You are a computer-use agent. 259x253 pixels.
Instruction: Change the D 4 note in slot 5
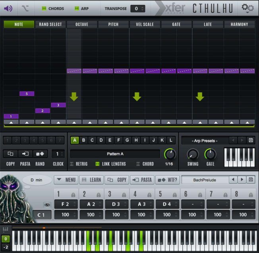167,204
